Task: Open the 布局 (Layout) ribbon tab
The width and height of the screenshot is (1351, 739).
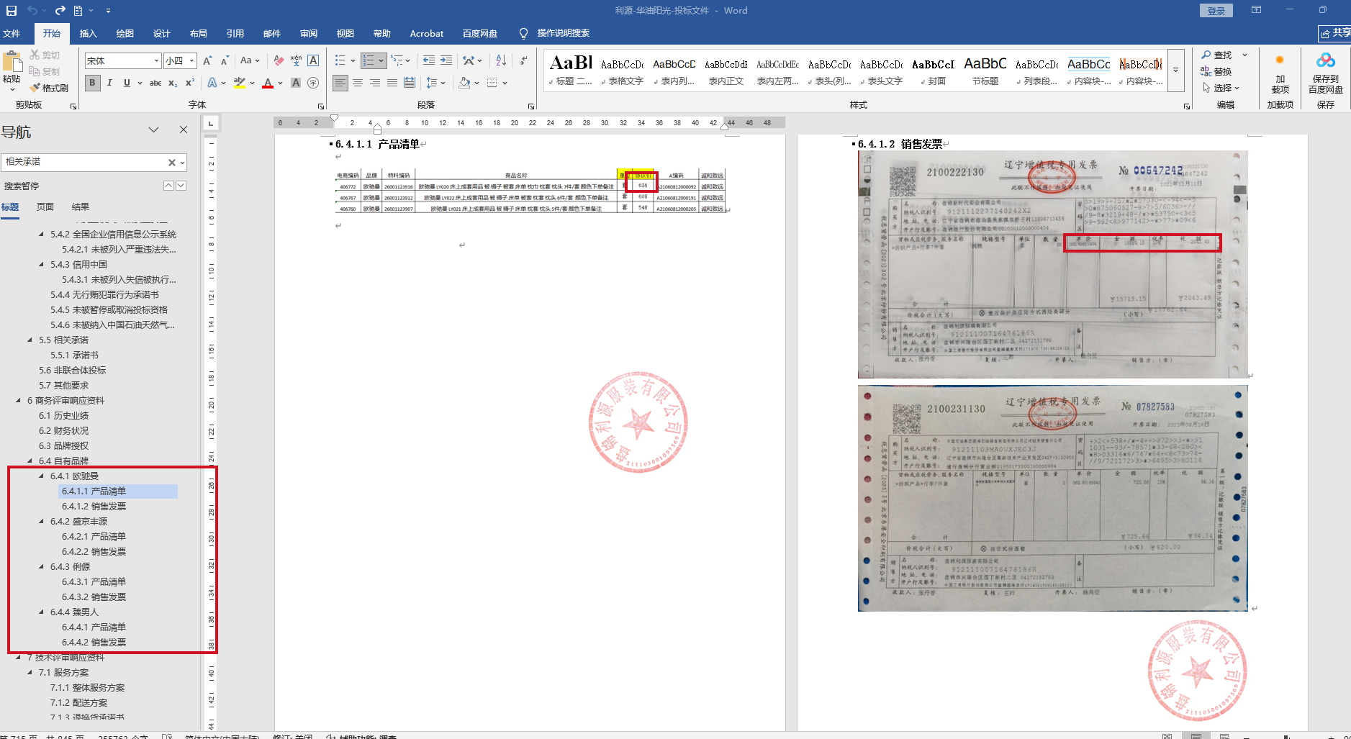Action: 199,34
